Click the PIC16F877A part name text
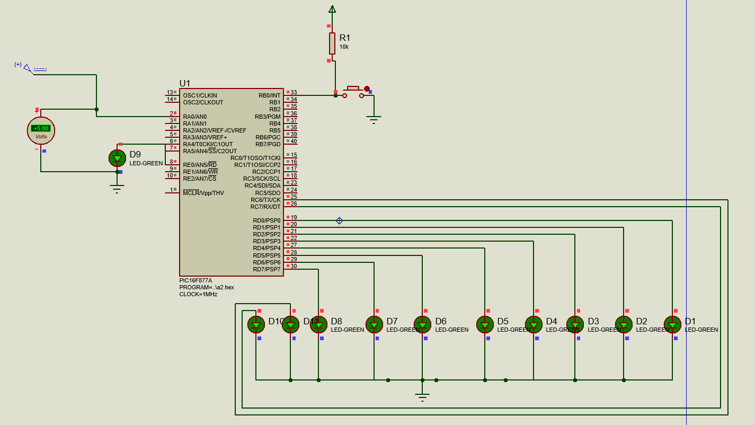This screenshot has width=755, height=425. [196, 280]
